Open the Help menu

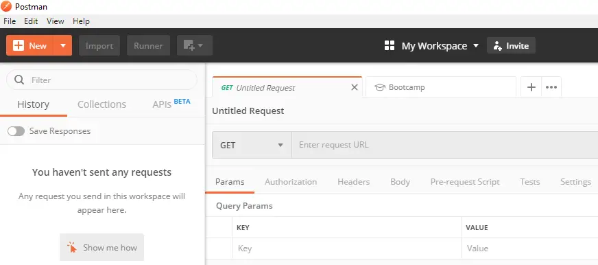81,21
